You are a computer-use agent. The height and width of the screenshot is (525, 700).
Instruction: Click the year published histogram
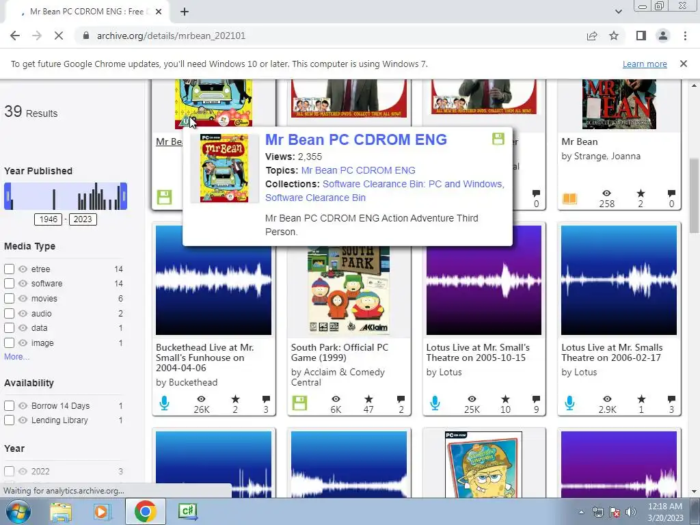(66, 196)
